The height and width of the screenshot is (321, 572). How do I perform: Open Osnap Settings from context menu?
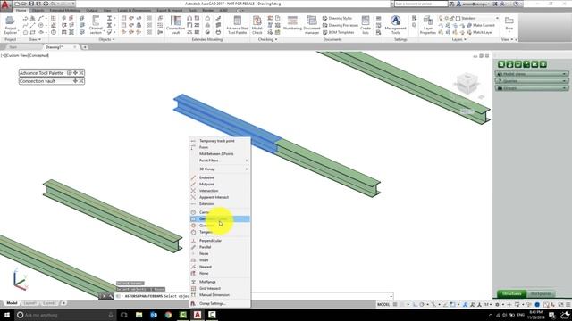click(x=220, y=303)
